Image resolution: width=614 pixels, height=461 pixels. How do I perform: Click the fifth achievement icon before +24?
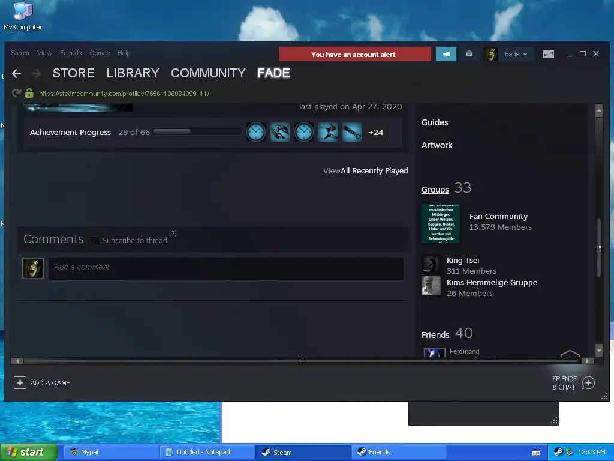[x=352, y=132]
